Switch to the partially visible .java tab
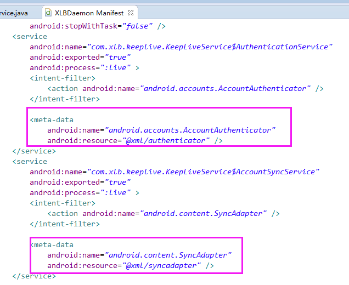The width and height of the screenshot is (349, 285). 13,12
